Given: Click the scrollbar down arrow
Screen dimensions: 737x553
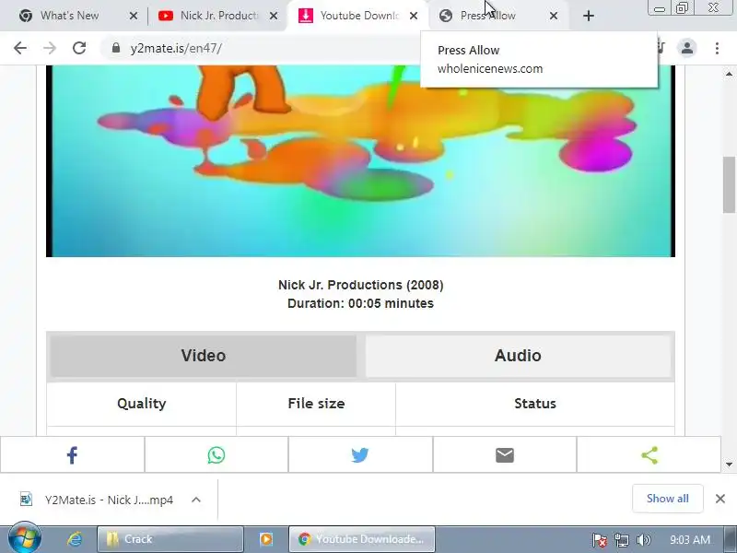Looking at the screenshot, I should point(729,465).
